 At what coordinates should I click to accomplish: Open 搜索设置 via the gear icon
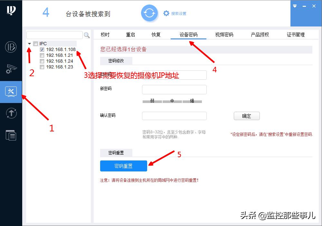[x=166, y=13]
